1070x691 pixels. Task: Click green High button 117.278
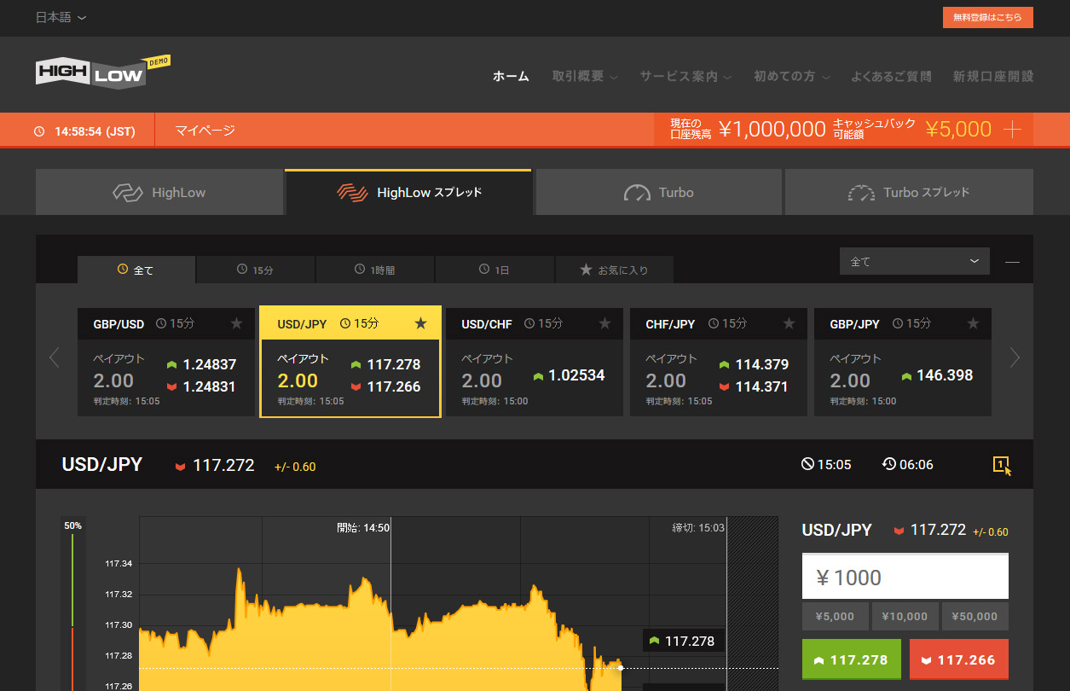852,659
